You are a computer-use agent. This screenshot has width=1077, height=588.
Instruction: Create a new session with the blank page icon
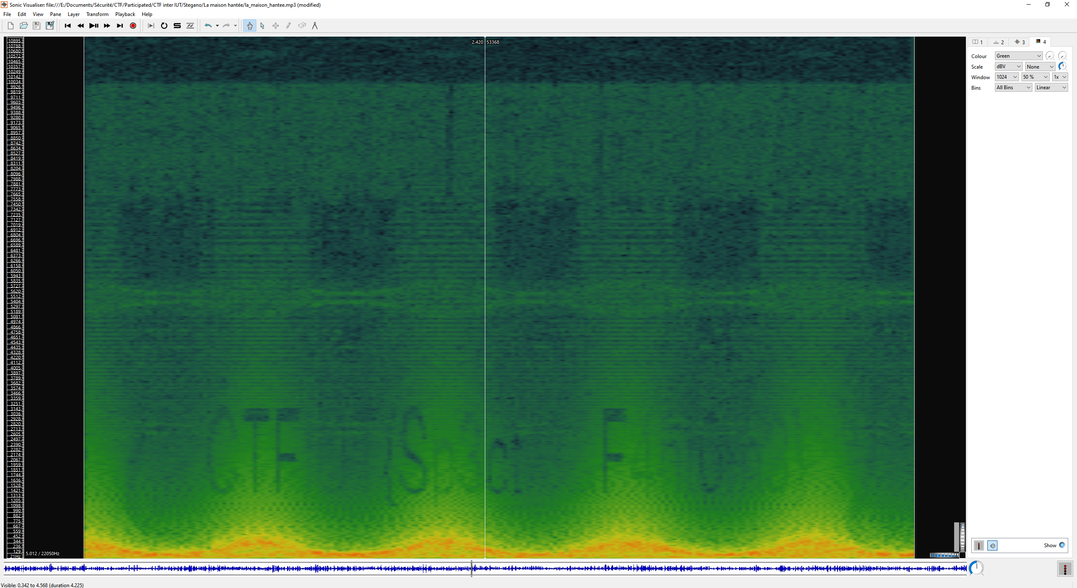tap(11, 26)
